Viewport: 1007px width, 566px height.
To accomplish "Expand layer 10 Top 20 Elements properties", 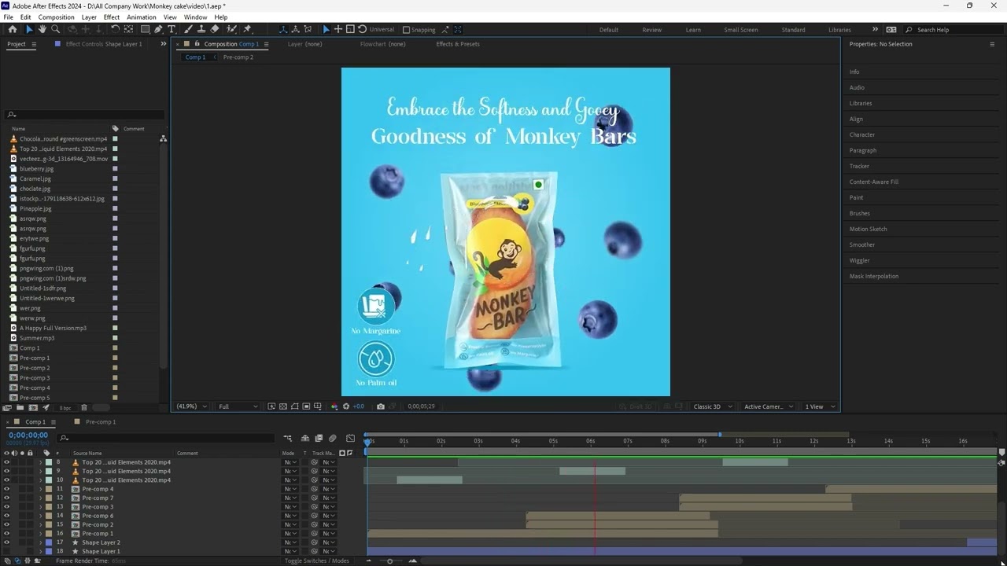I will [x=40, y=480].
